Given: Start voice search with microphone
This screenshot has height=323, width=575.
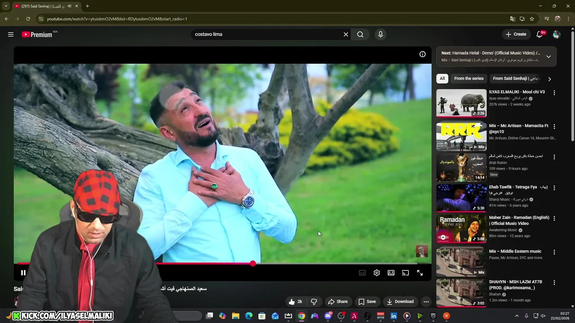Looking at the screenshot, I should pos(380,34).
